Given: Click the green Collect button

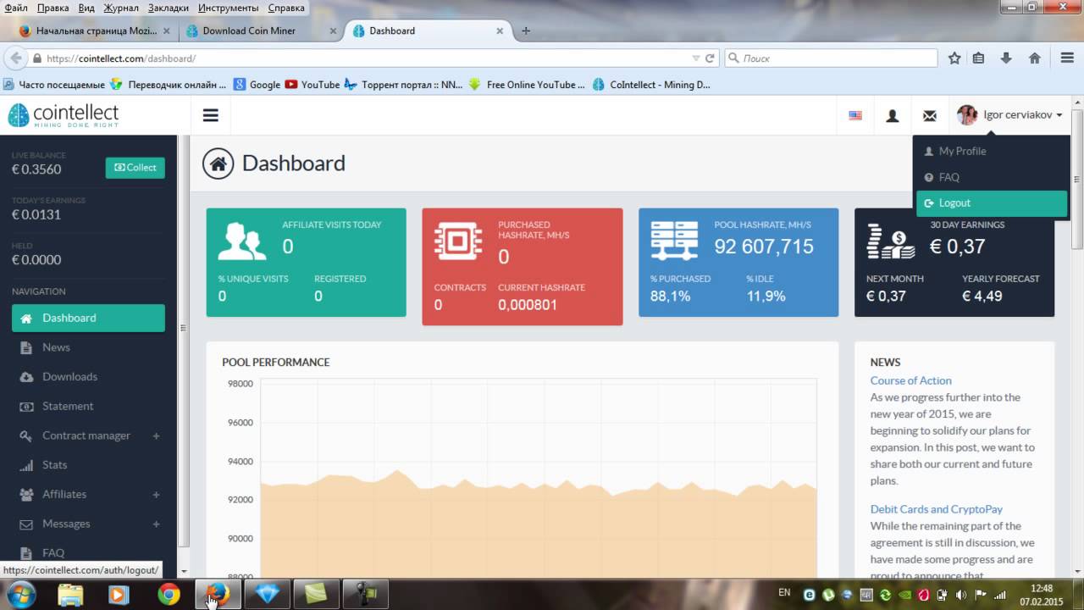Looking at the screenshot, I should pyautogui.click(x=135, y=168).
